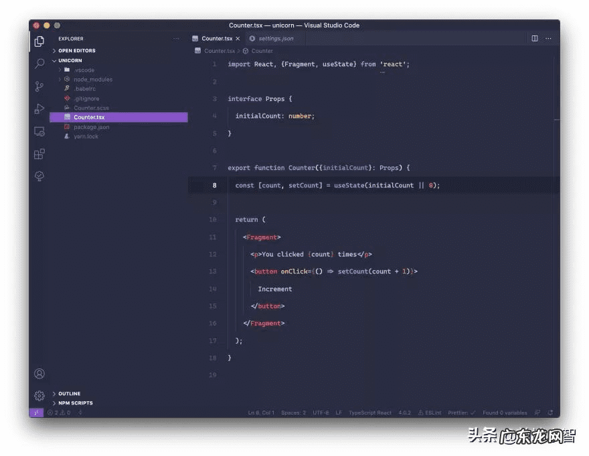Open the Remote Explorer view

39,132
